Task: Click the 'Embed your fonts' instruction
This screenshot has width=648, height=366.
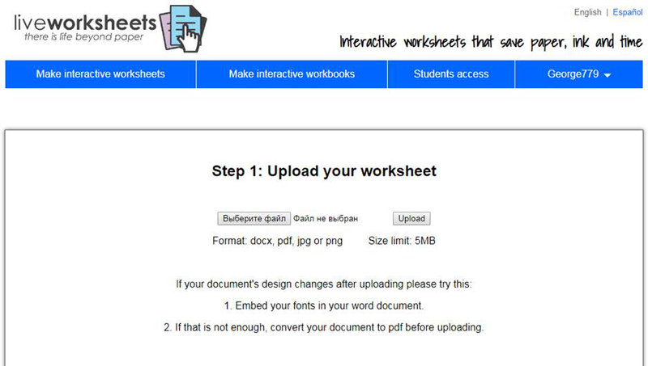Action: coord(324,306)
